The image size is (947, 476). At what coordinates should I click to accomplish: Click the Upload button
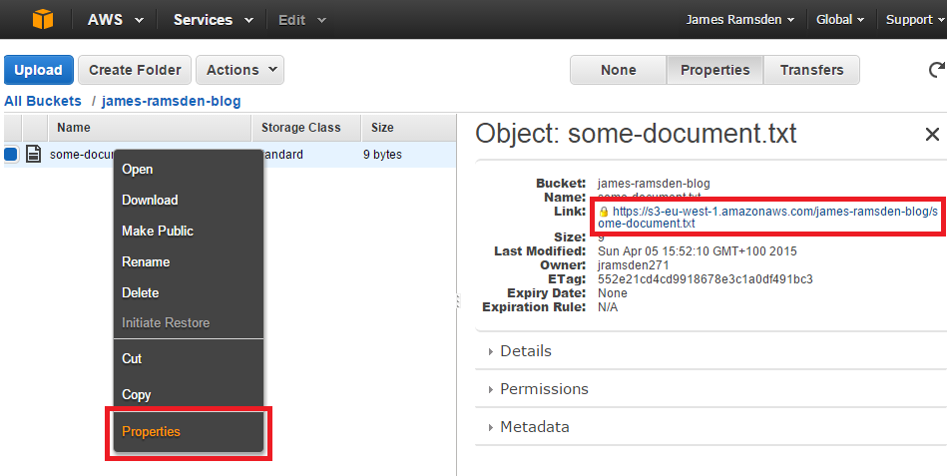39,70
